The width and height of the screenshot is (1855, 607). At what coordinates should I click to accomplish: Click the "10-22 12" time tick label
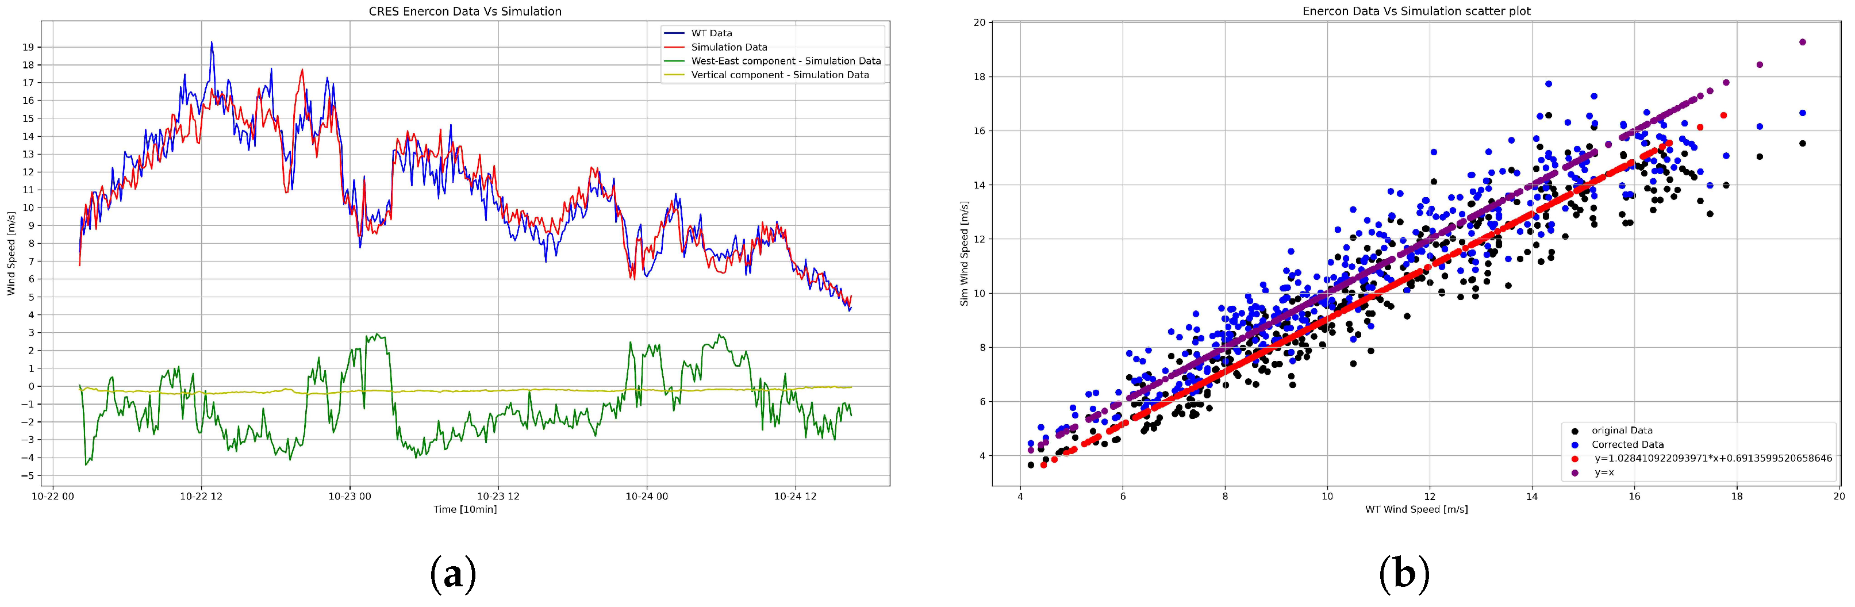click(x=202, y=496)
